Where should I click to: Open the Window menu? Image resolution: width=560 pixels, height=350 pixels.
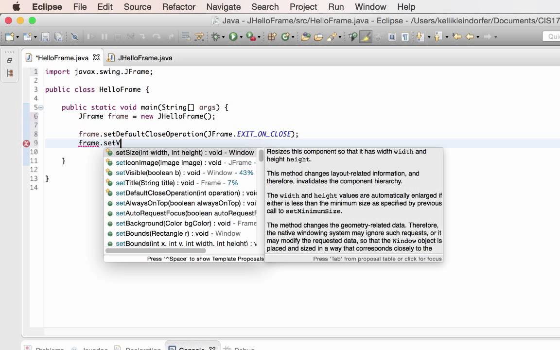pyautogui.click(x=370, y=7)
